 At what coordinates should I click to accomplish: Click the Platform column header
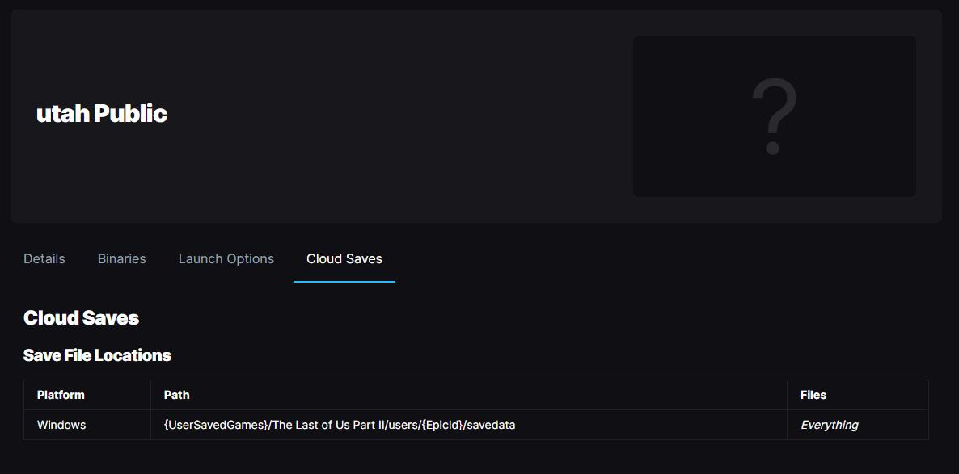61,395
